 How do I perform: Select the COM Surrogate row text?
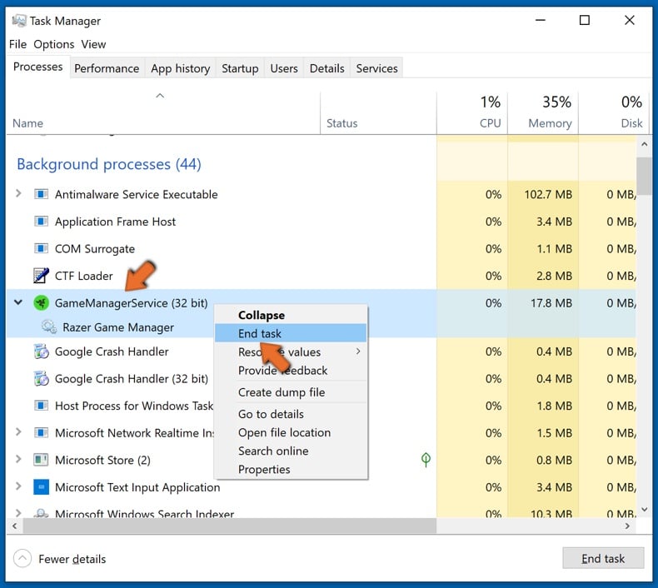95,249
